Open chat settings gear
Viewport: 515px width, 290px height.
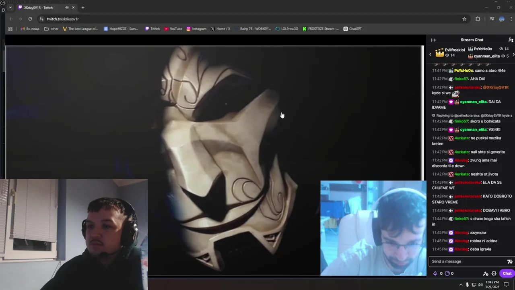click(x=494, y=273)
